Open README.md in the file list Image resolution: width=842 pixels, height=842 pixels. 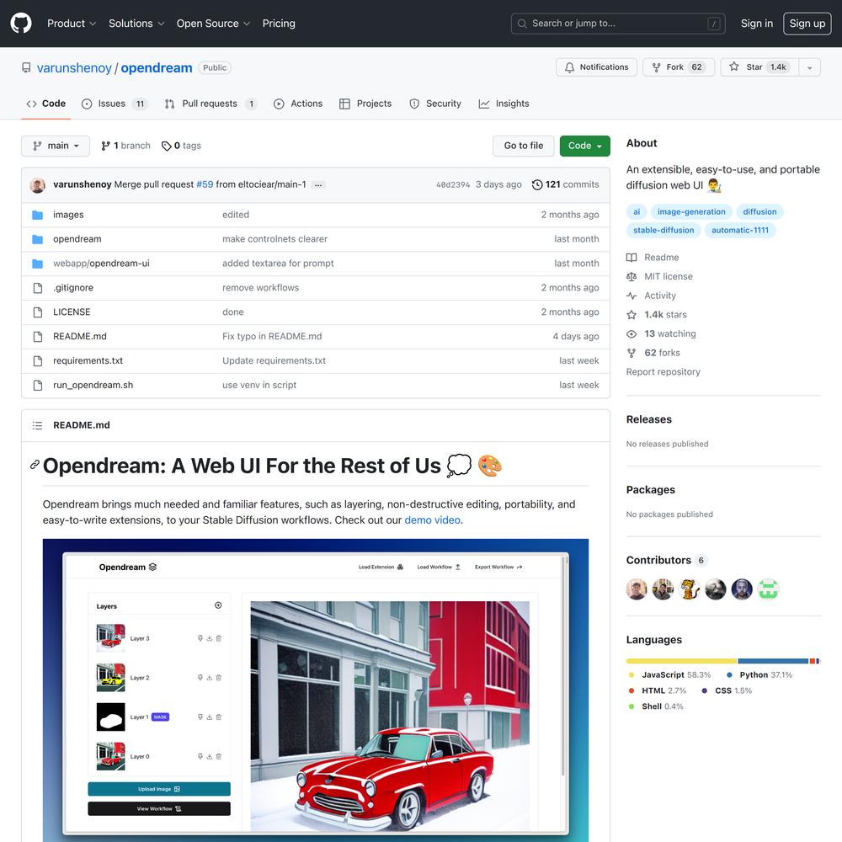(x=79, y=336)
